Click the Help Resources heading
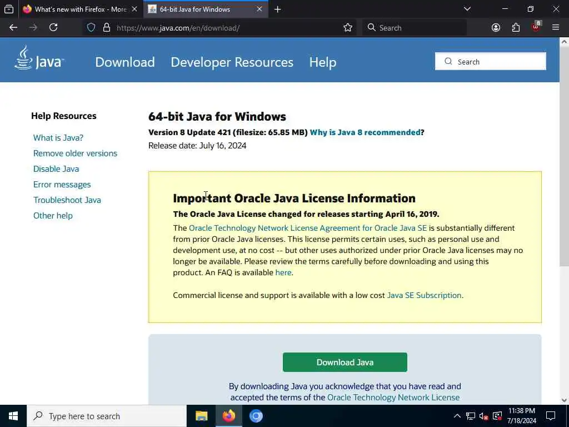569x427 pixels. (x=64, y=116)
